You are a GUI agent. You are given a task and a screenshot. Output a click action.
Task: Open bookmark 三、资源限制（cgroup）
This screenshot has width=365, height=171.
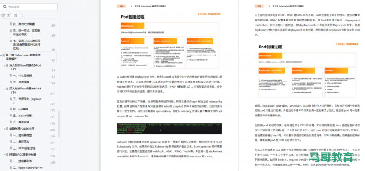(27, 101)
